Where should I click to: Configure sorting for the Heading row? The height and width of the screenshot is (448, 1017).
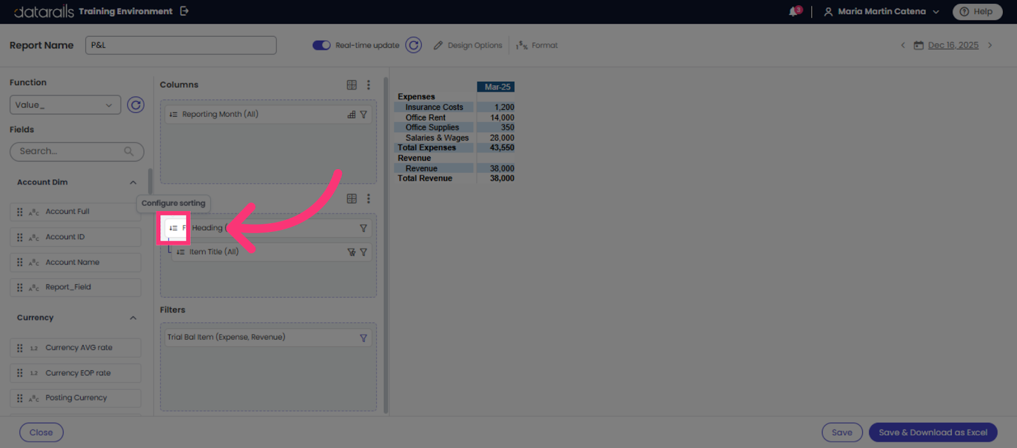pyautogui.click(x=174, y=228)
